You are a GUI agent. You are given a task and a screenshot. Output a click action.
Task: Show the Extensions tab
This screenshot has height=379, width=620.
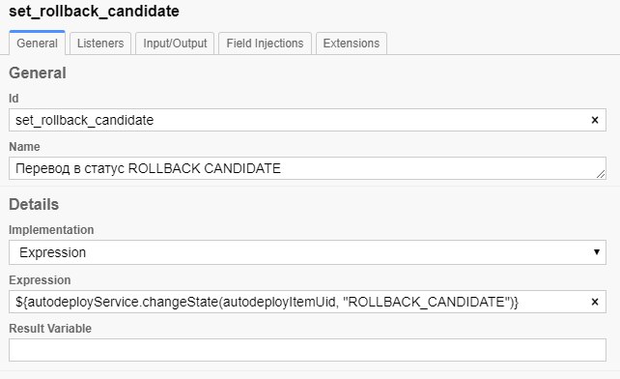[352, 44]
